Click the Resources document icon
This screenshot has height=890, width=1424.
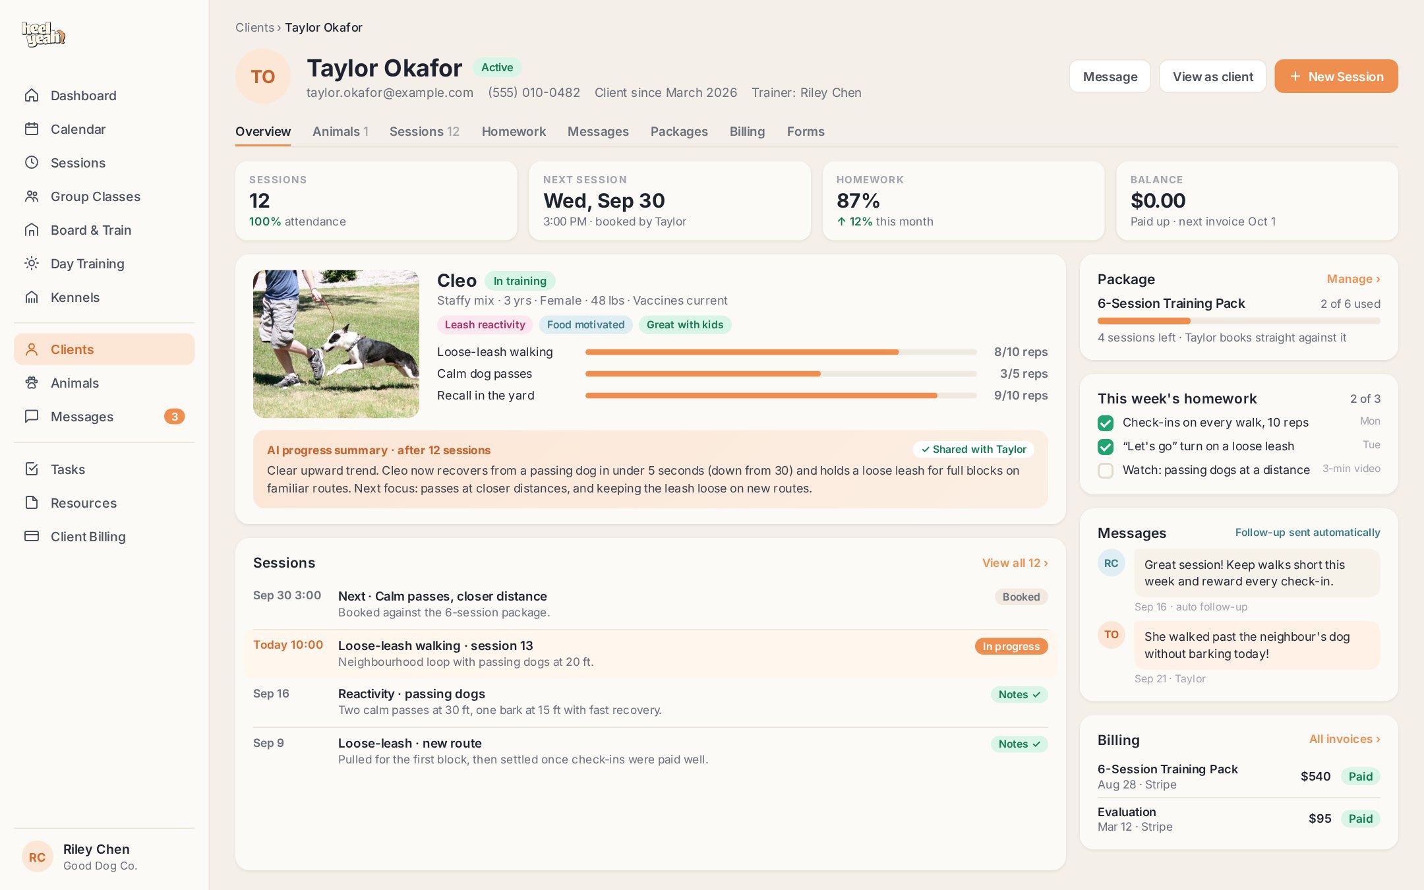tap(32, 503)
